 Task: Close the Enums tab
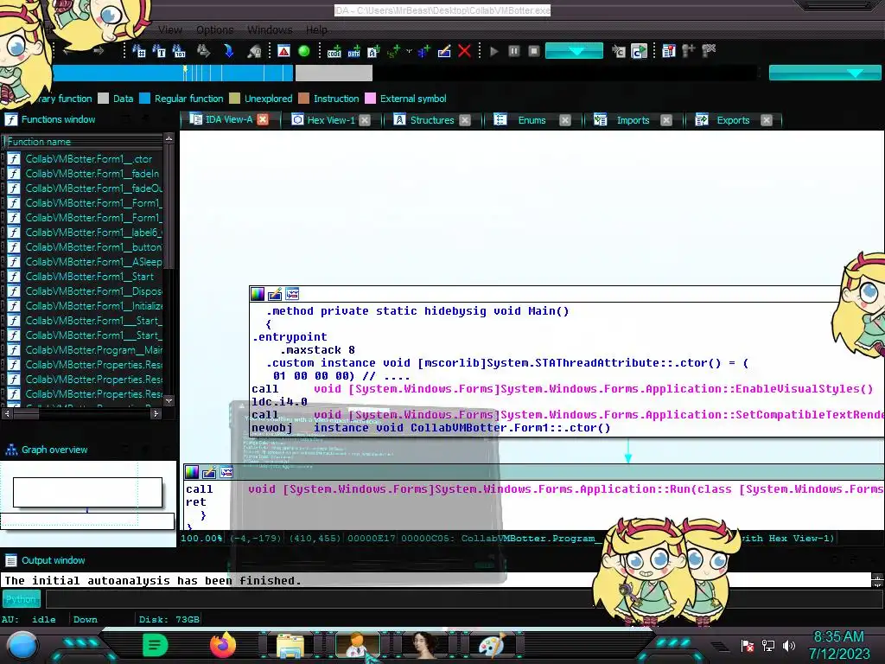[x=565, y=120]
